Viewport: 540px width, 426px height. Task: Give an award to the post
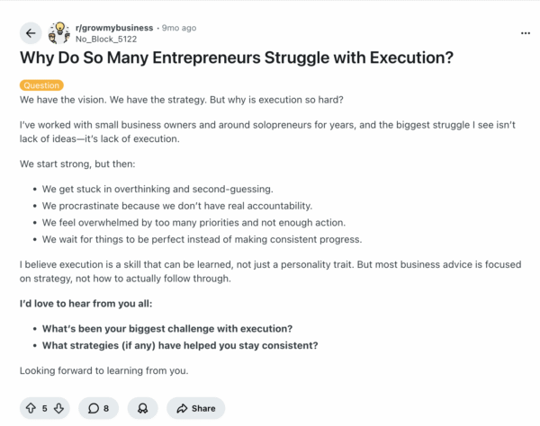(143, 408)
